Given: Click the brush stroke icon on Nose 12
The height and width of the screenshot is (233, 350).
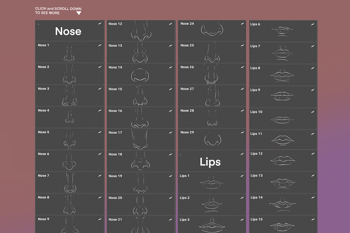Looking at the screenshot, I should coord(171,24).
